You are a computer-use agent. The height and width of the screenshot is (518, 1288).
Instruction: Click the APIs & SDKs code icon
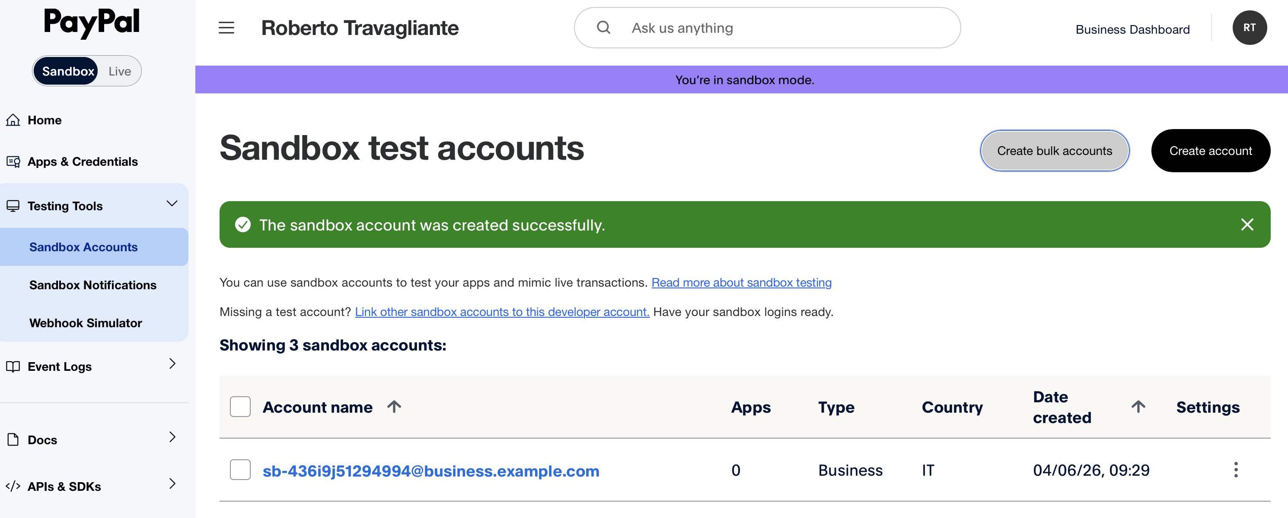pos(13,486)
